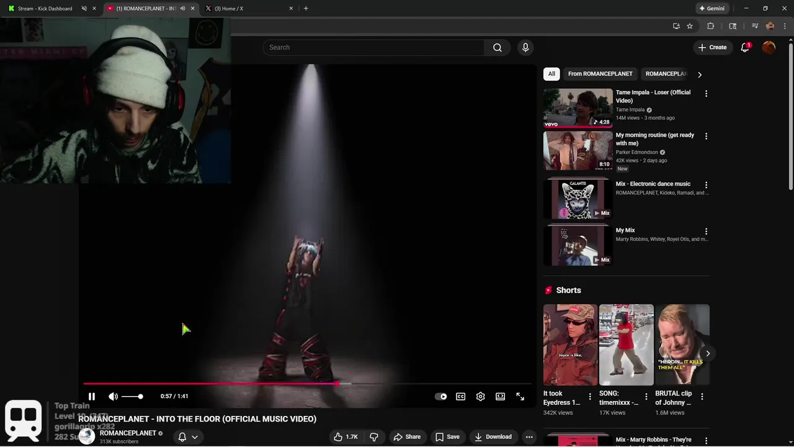Open the side panel toolbar icon
Image resolution: width=794 pixels, height=447 pixels.
pos(733,26)
